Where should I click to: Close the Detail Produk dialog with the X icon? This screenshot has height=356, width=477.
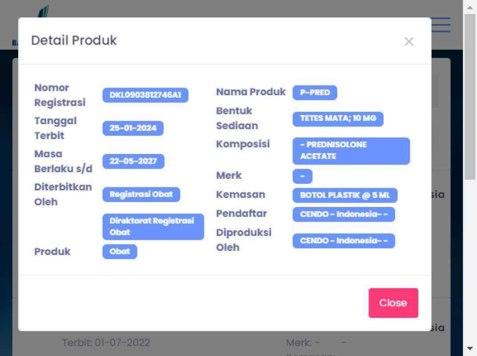click(x=409, y=41)
